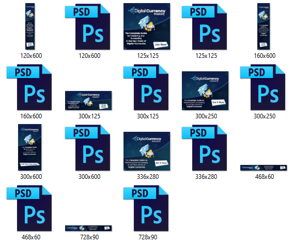Image resolution: width=293 pixels, height=244 pixels.
Task: Select the 300x125 PSD file icon
Action: [x=146, y=87]
